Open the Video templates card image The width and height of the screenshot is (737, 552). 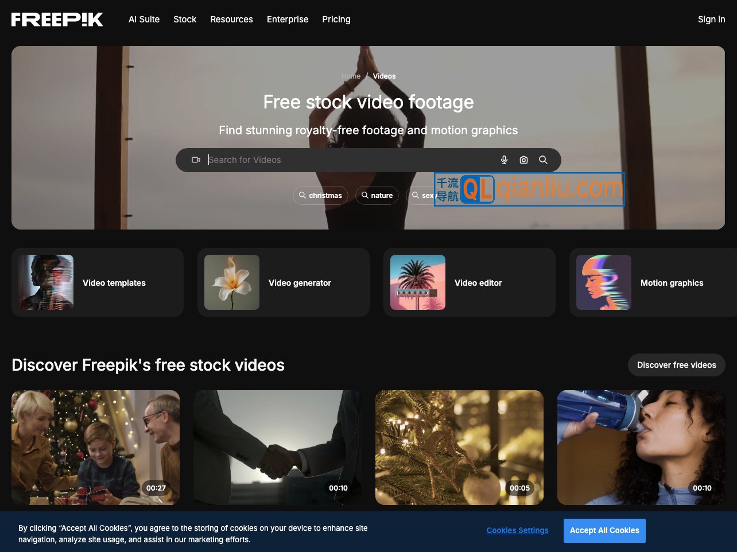(x=46, y=282)
